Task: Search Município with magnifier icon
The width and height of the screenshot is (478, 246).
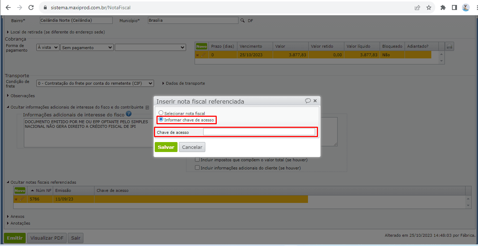Action: coord(243,21)
